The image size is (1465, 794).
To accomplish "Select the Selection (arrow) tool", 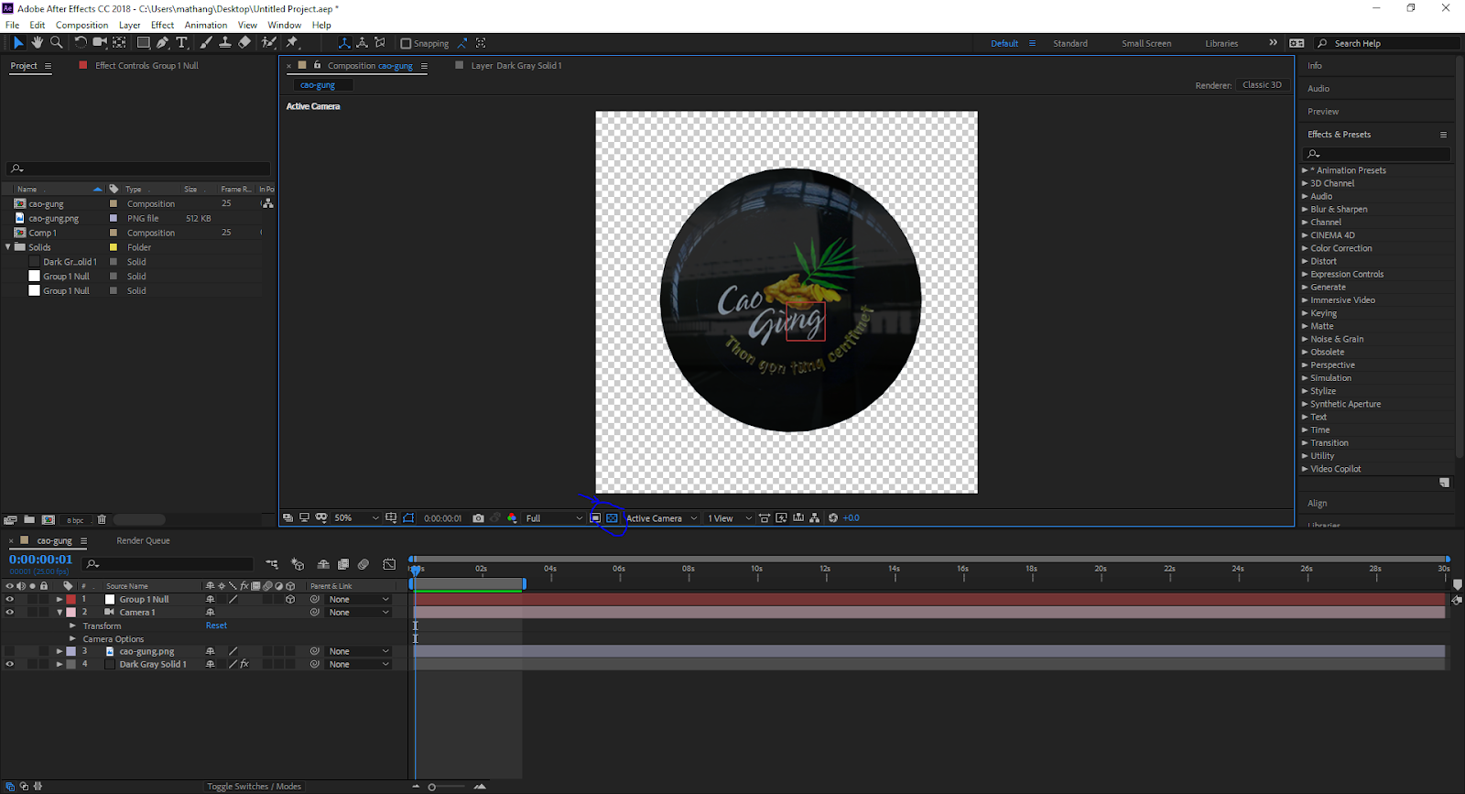I will (x=17, y=42).
